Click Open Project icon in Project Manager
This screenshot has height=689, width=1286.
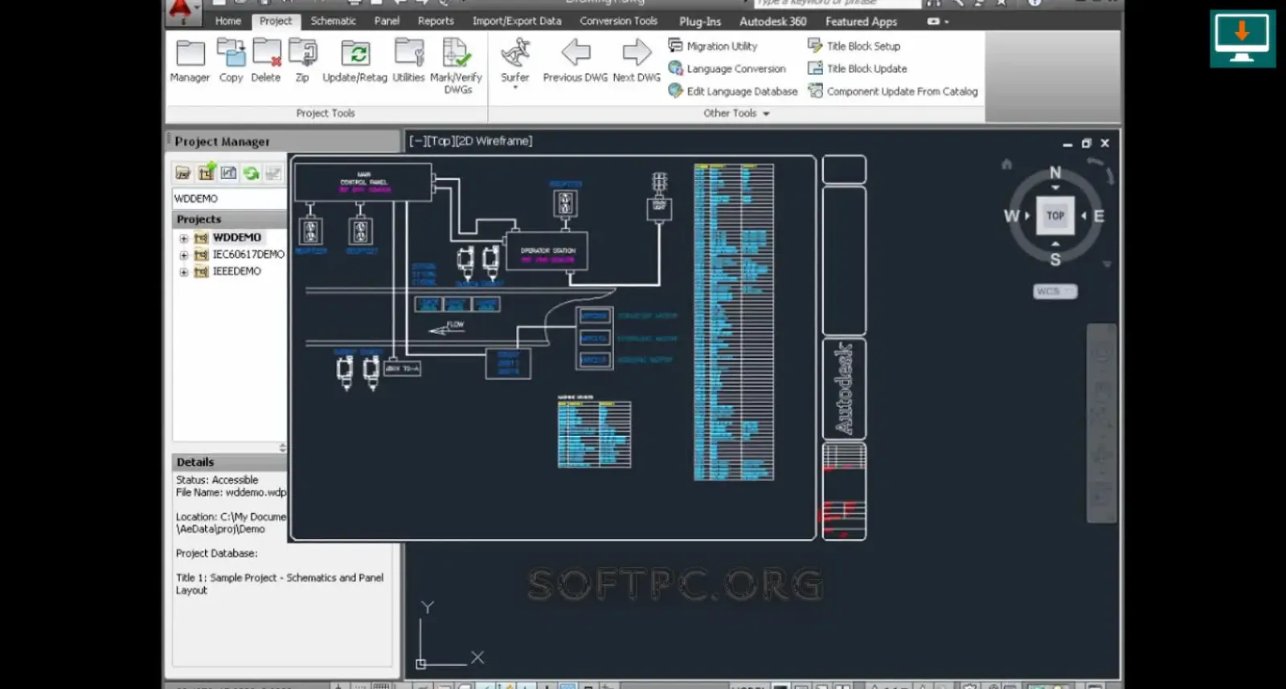click(x=183, y=173)
